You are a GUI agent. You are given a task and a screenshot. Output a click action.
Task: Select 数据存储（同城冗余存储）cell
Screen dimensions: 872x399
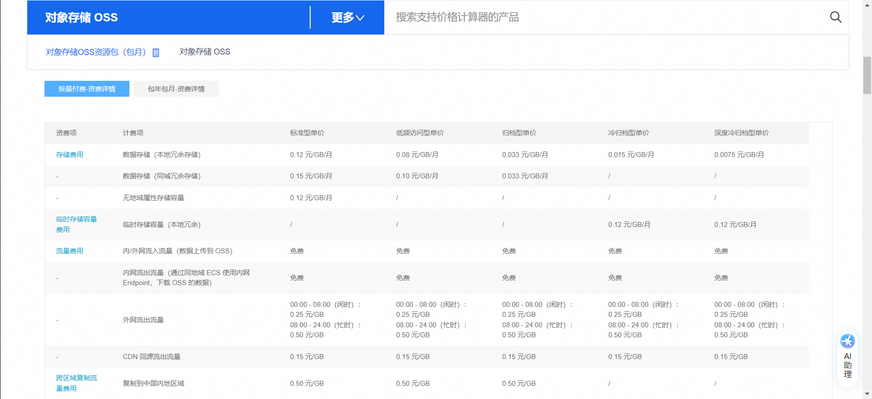pos(162,176)
